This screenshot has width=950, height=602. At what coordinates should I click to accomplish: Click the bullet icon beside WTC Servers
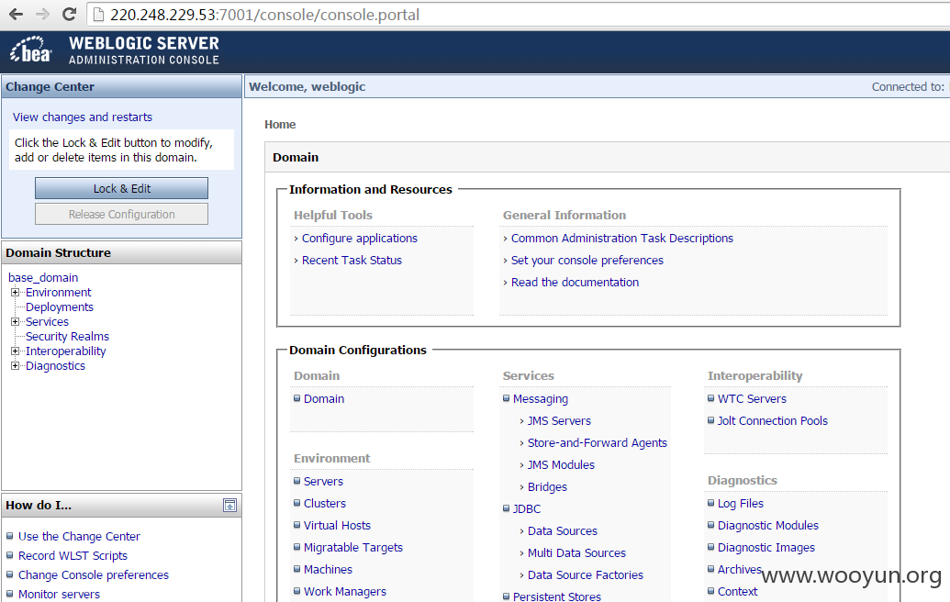[710, 398]
